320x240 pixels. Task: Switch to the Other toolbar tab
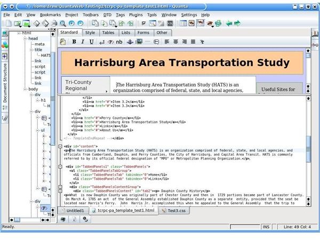pos(162,33)
